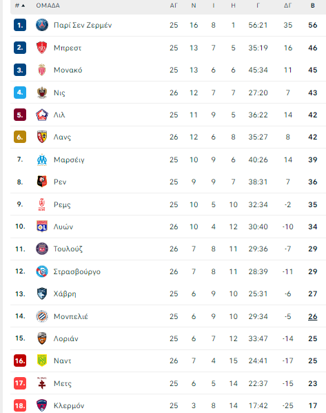Click the Lyon OL club crest
The width and height of the screenshot is (326, 413).
pos(42,227)
